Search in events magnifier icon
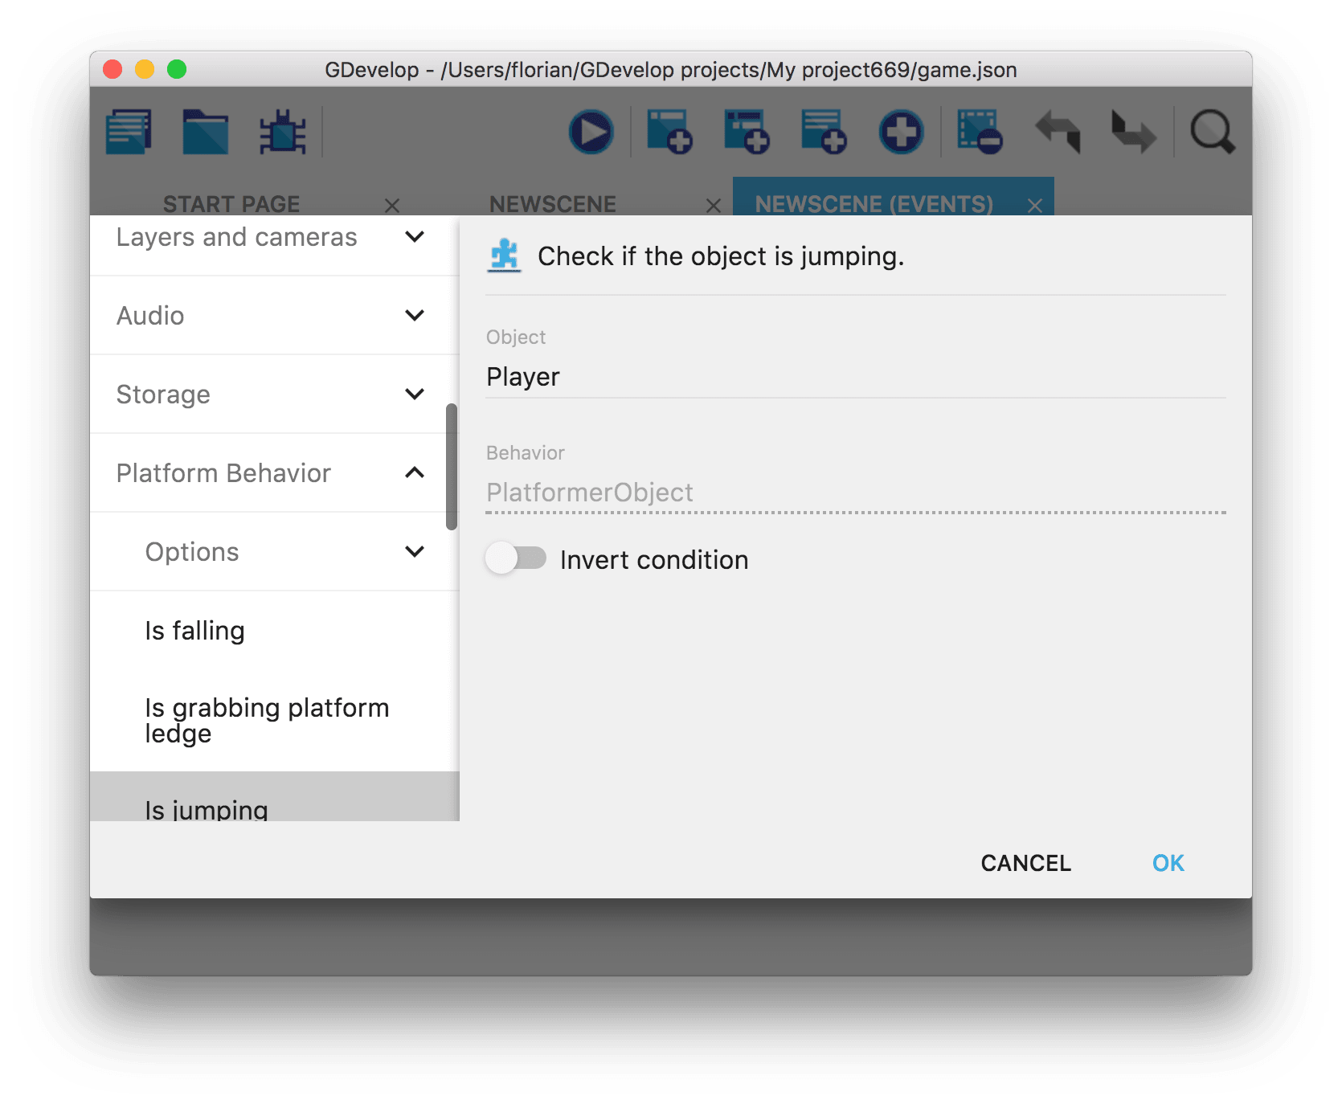The width and height of the screenshot is (1342, 1104). pyautogui.click(x=1212, y=132)
